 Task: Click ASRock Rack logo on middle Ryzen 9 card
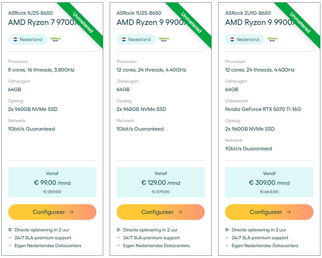point(164,39)
